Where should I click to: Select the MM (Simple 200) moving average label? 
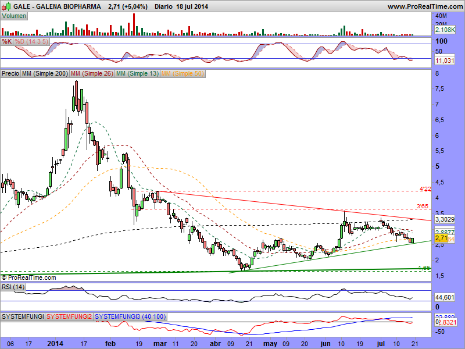click(45, 73)
